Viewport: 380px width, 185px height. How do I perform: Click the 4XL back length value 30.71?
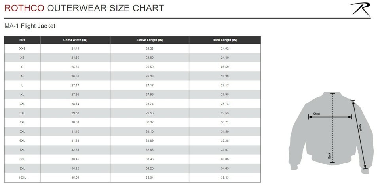225,122
